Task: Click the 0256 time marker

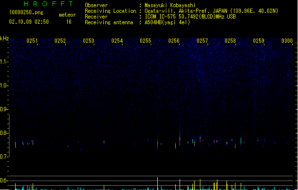Action: [x=174, y=41]
